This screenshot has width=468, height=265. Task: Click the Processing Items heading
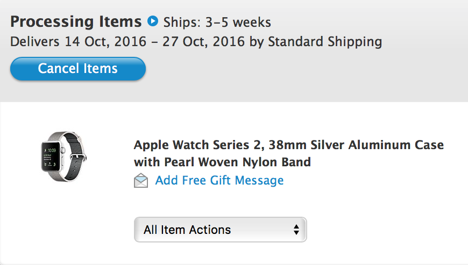coord(76,22)
